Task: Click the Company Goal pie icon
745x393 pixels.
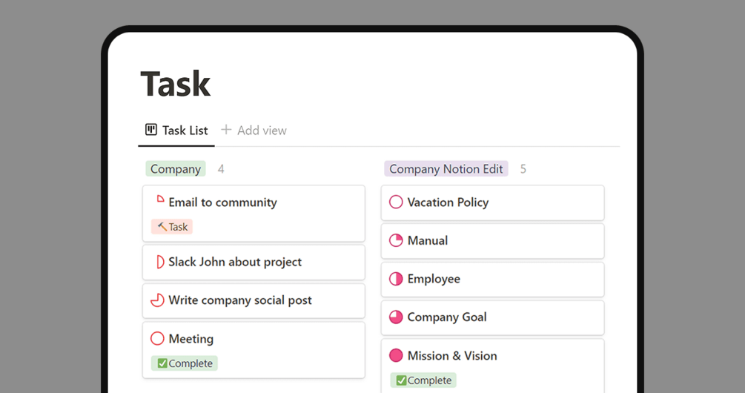Action: pyautogui.click(x=396, y=317)
